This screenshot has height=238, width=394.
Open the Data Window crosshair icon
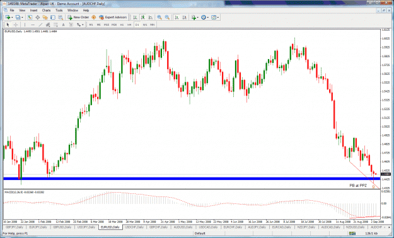pyautogui.click(x=37, y=18)
